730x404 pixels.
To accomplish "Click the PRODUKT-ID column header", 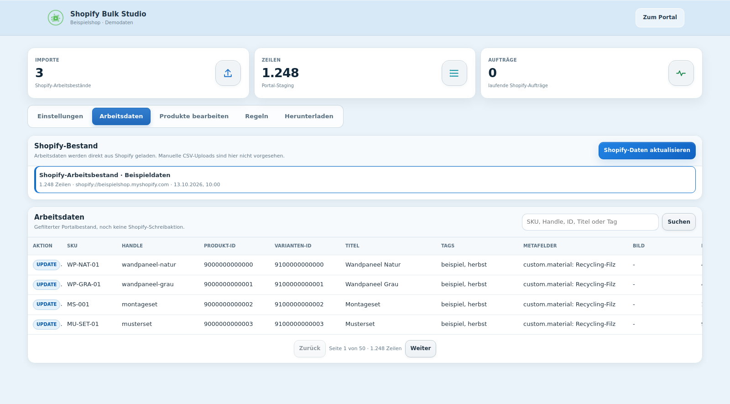I will point(219,246).
